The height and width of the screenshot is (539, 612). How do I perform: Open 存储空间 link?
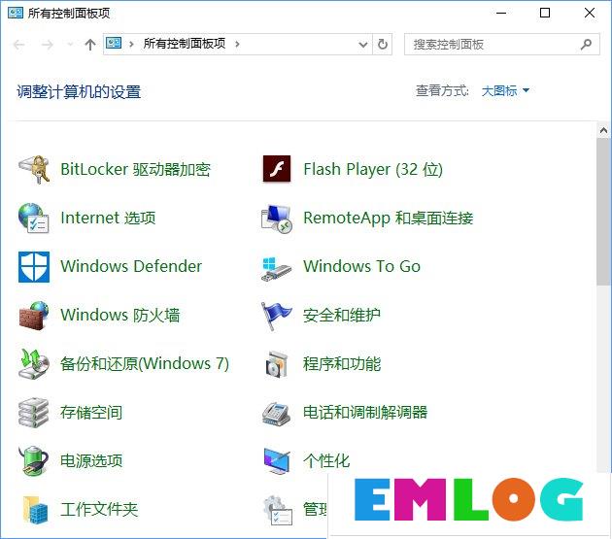point(91,413)
